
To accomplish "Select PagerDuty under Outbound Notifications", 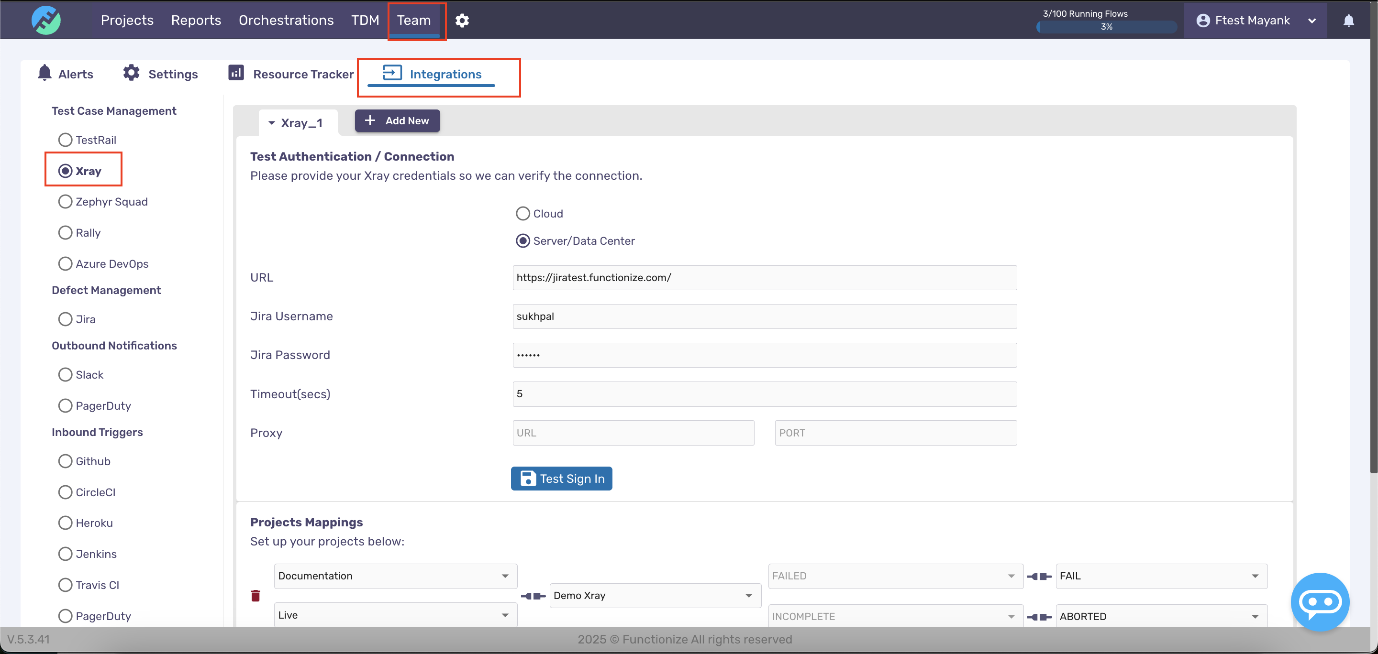I will pyautogui.click(x=65, y=405).
